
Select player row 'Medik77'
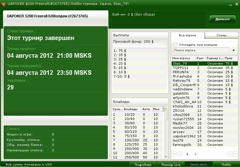pyautogui.click(x=205, y=123)
